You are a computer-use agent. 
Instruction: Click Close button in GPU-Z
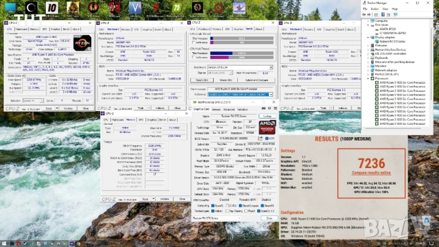269,218
